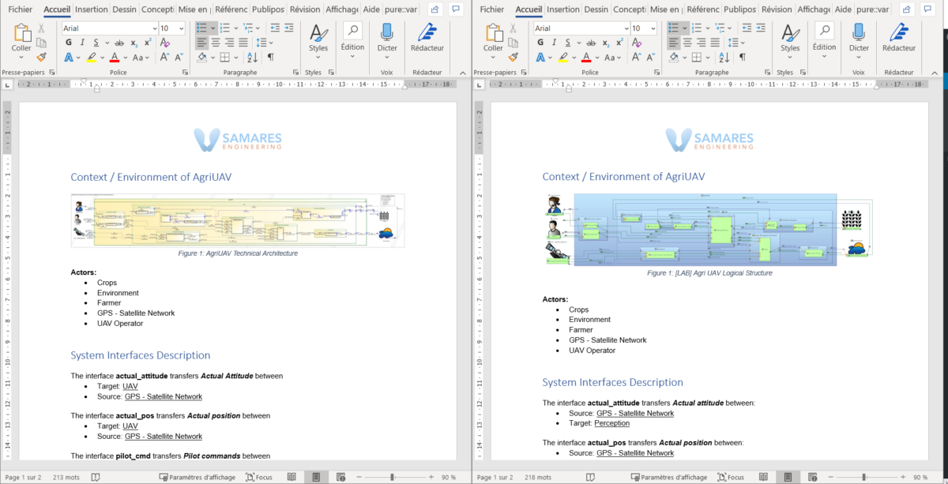Adjust the zoom slider
This screenshot has width=948, height=484.
click(x=393, y=476)
